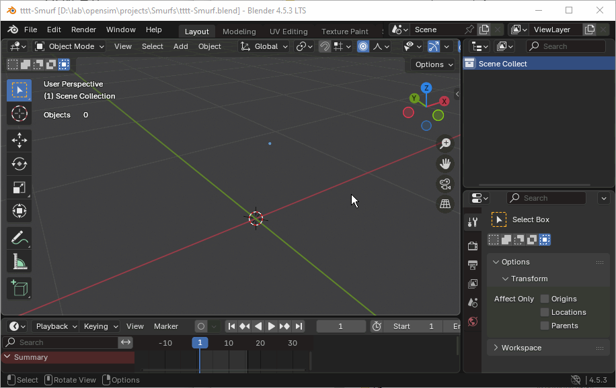Toggle show gizmo button

click(x=433, y=47)
